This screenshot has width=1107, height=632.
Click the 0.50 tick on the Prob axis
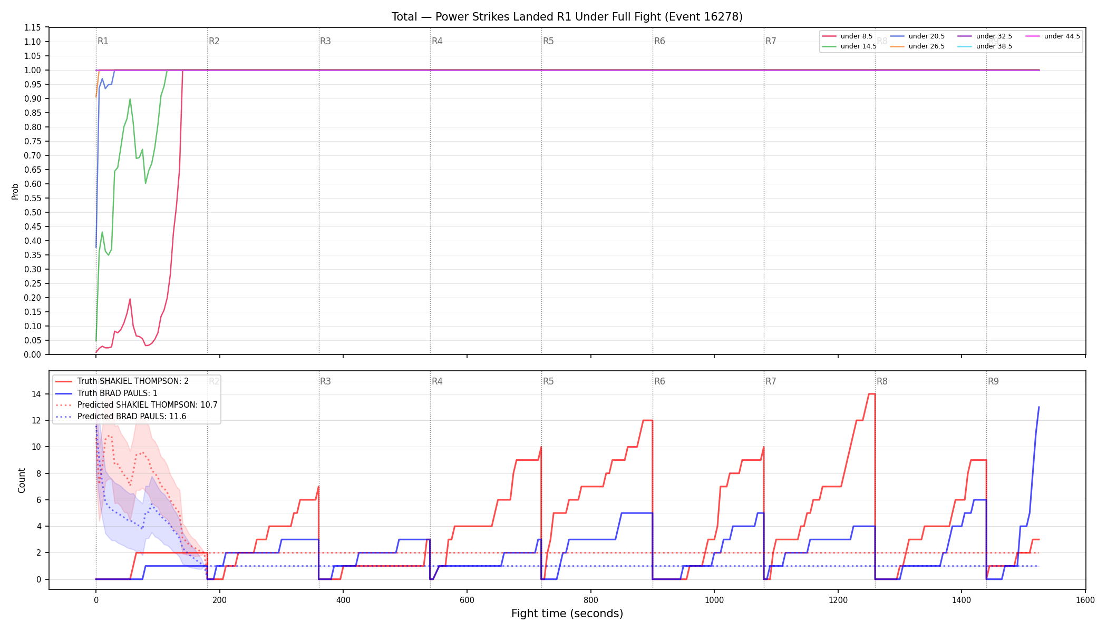[33, 212]
